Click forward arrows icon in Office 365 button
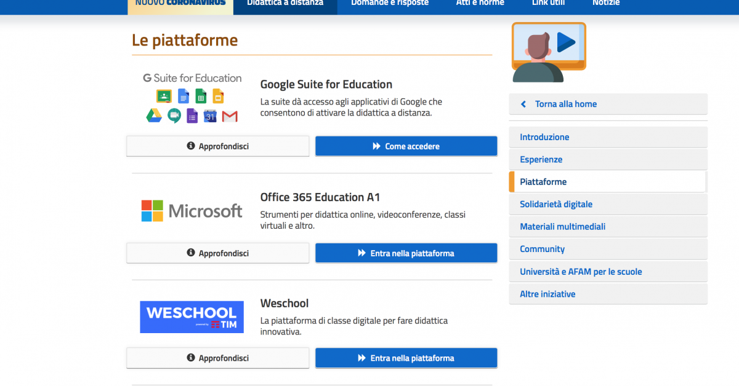Image resolution: width=739 pixels, height=386 pixels. [x=361, y=253]
